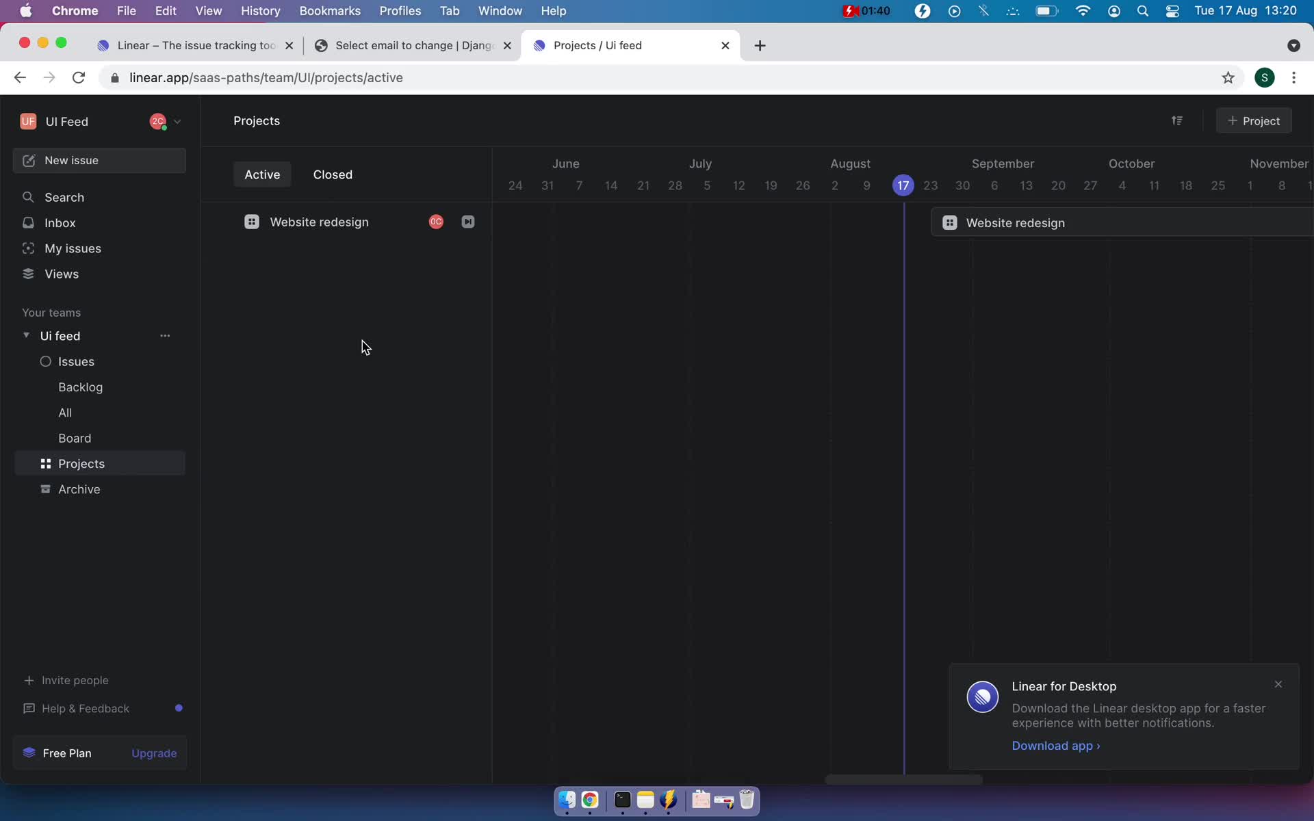Click the August 17 timeline marker

(x=903, y=185)
